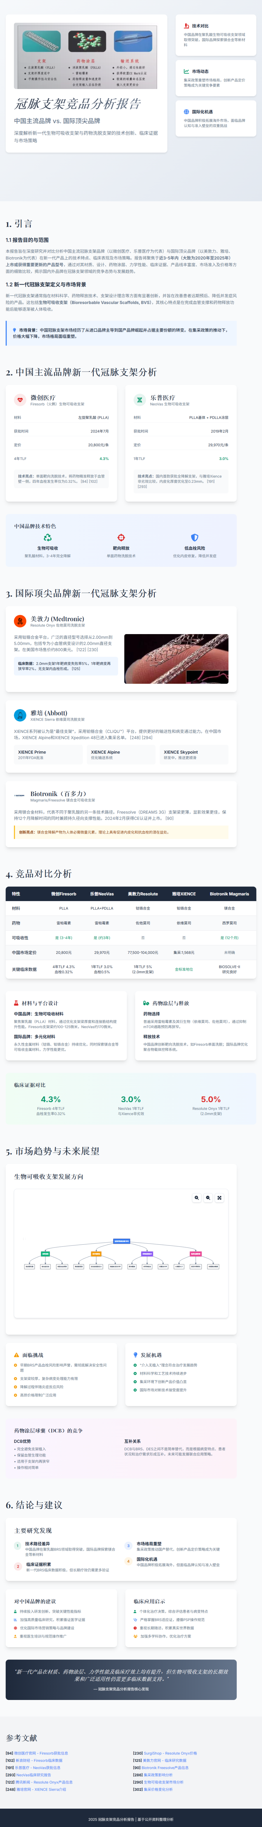Click the 乐普医疗 green logo icon

[x=140, y=400]
